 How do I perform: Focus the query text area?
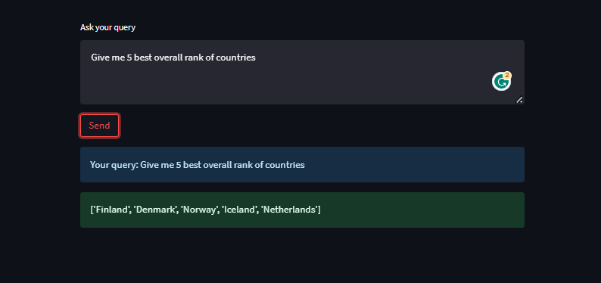pos(302,72)
